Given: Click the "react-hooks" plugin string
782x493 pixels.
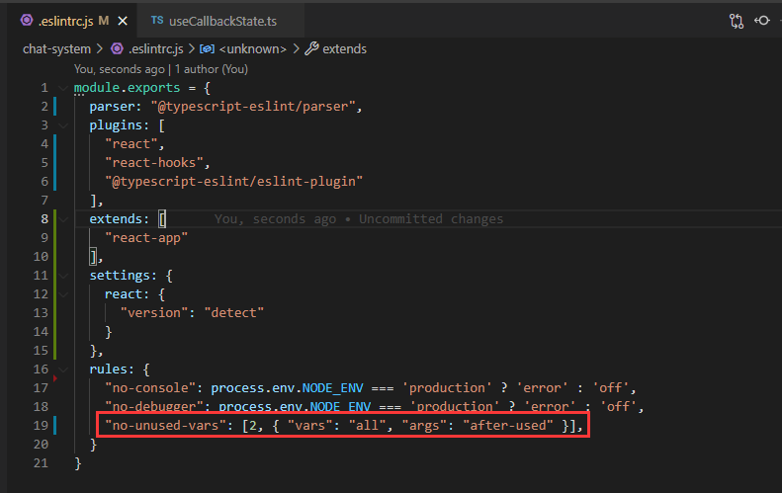Looking at the screenshot, I should pyautogui.click(x=154, y=162).
